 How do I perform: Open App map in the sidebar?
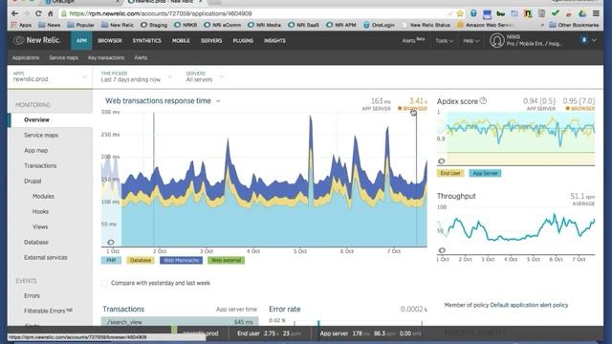pos(36,151)
